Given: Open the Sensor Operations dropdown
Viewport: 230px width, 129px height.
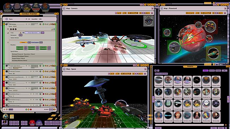Looking at the screenshot, I should pos(33,33).
